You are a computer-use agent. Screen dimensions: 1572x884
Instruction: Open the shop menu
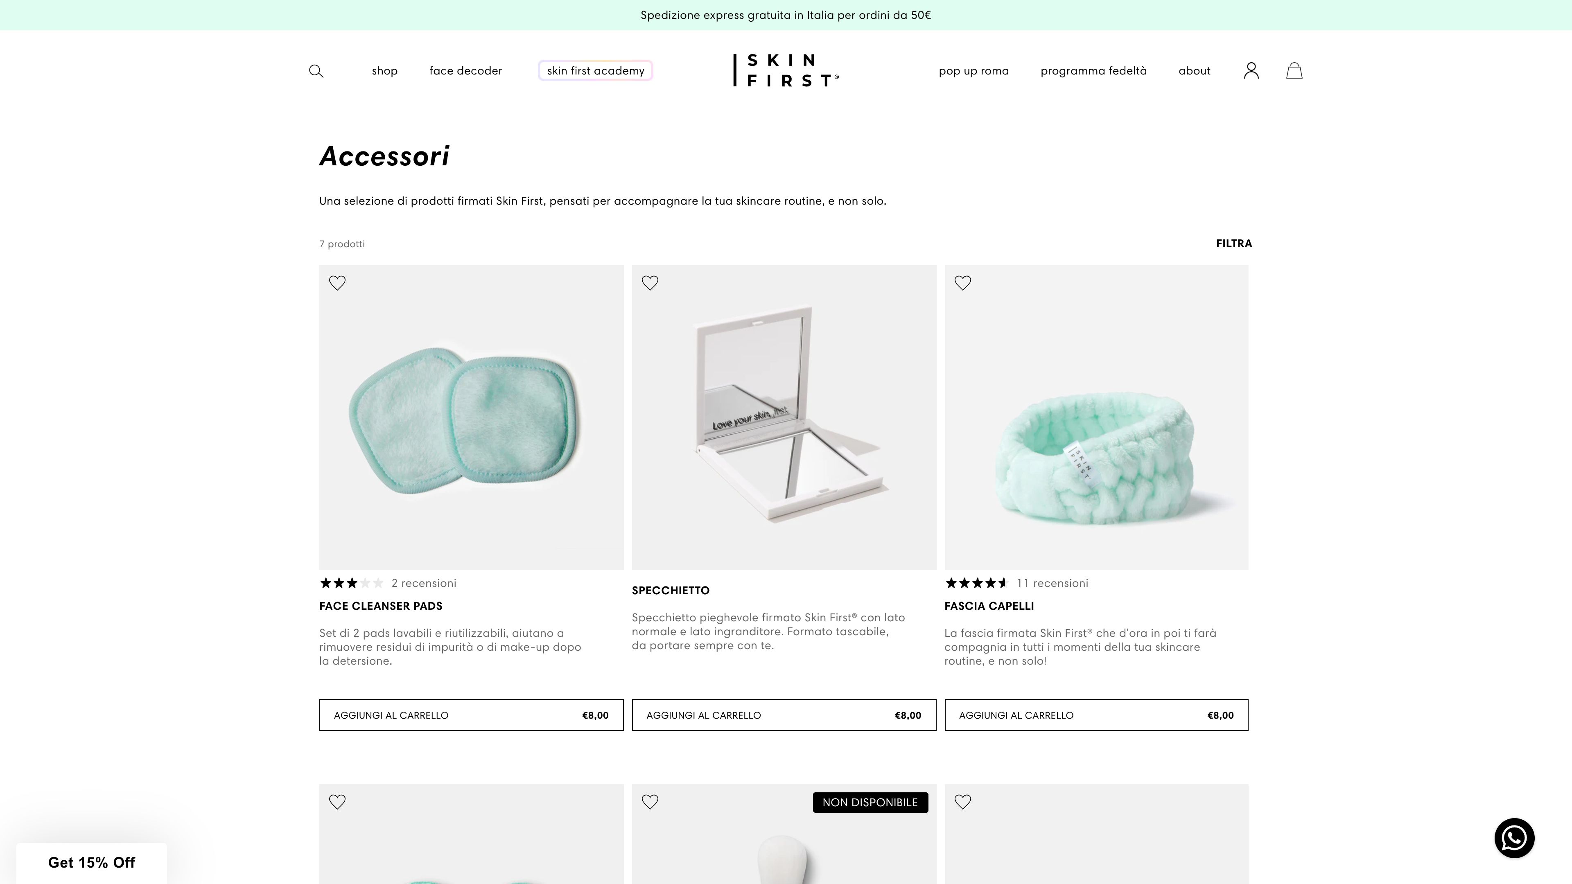[384, 71]
